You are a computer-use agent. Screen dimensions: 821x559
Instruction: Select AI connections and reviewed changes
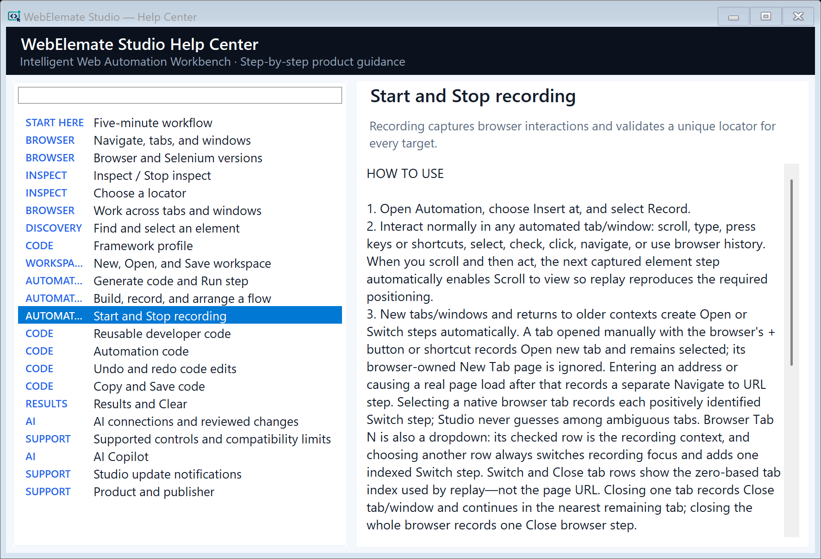click(180, 422)
